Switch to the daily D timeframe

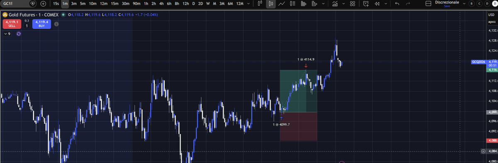pos(193,4)
